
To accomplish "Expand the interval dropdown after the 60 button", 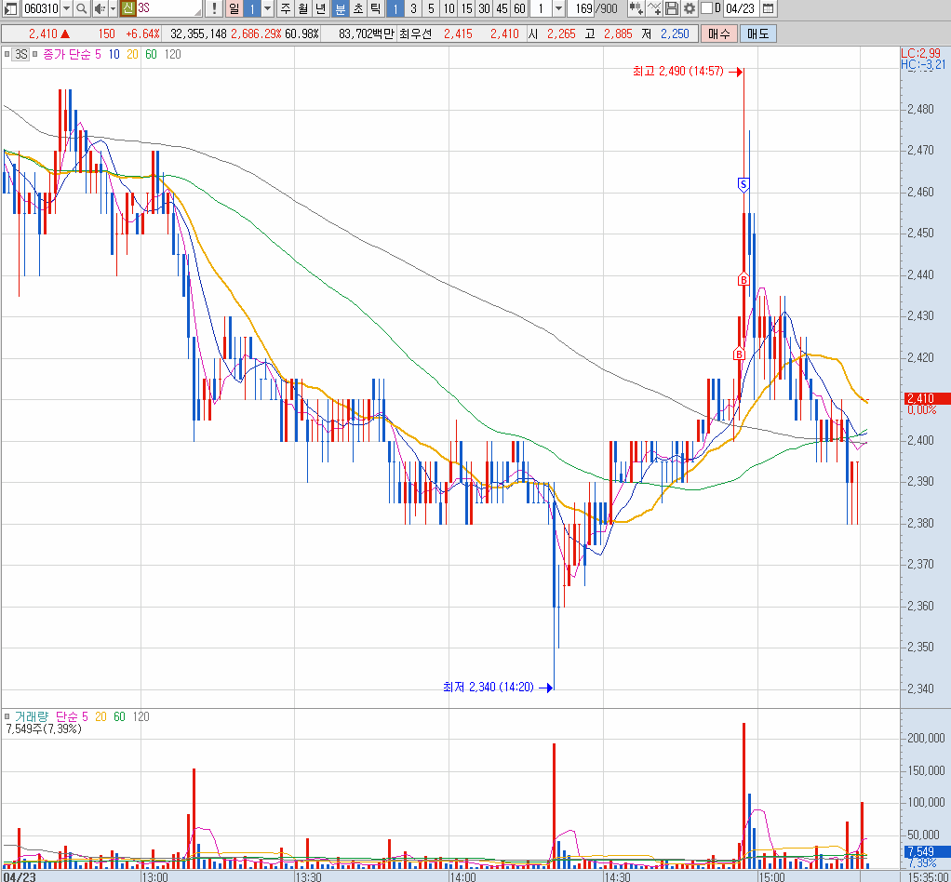I will pyautogui.click(x=558, y=9).
